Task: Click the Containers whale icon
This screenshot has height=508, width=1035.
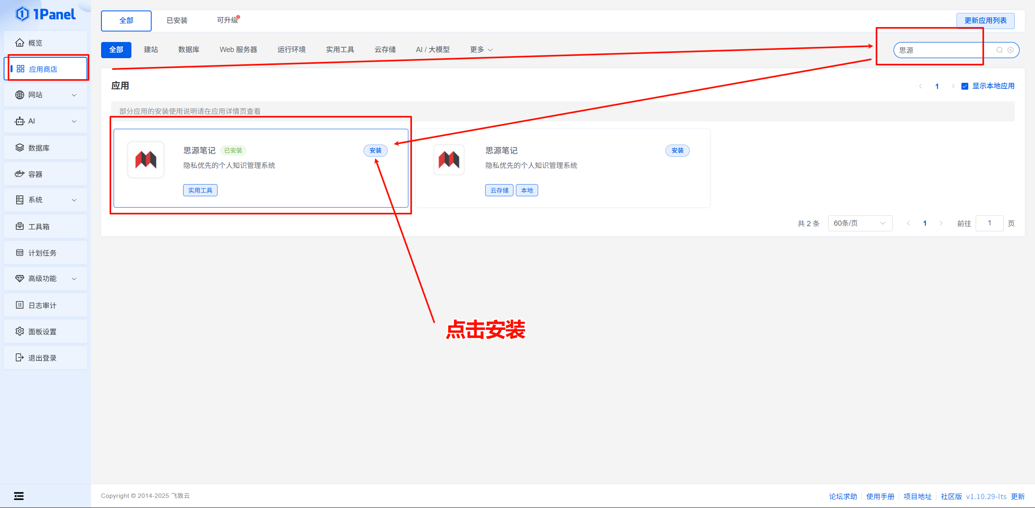Action: click(x=19, y=174)
